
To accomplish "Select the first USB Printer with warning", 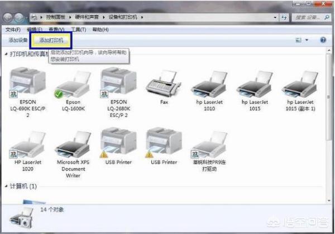I will [118, 147].
